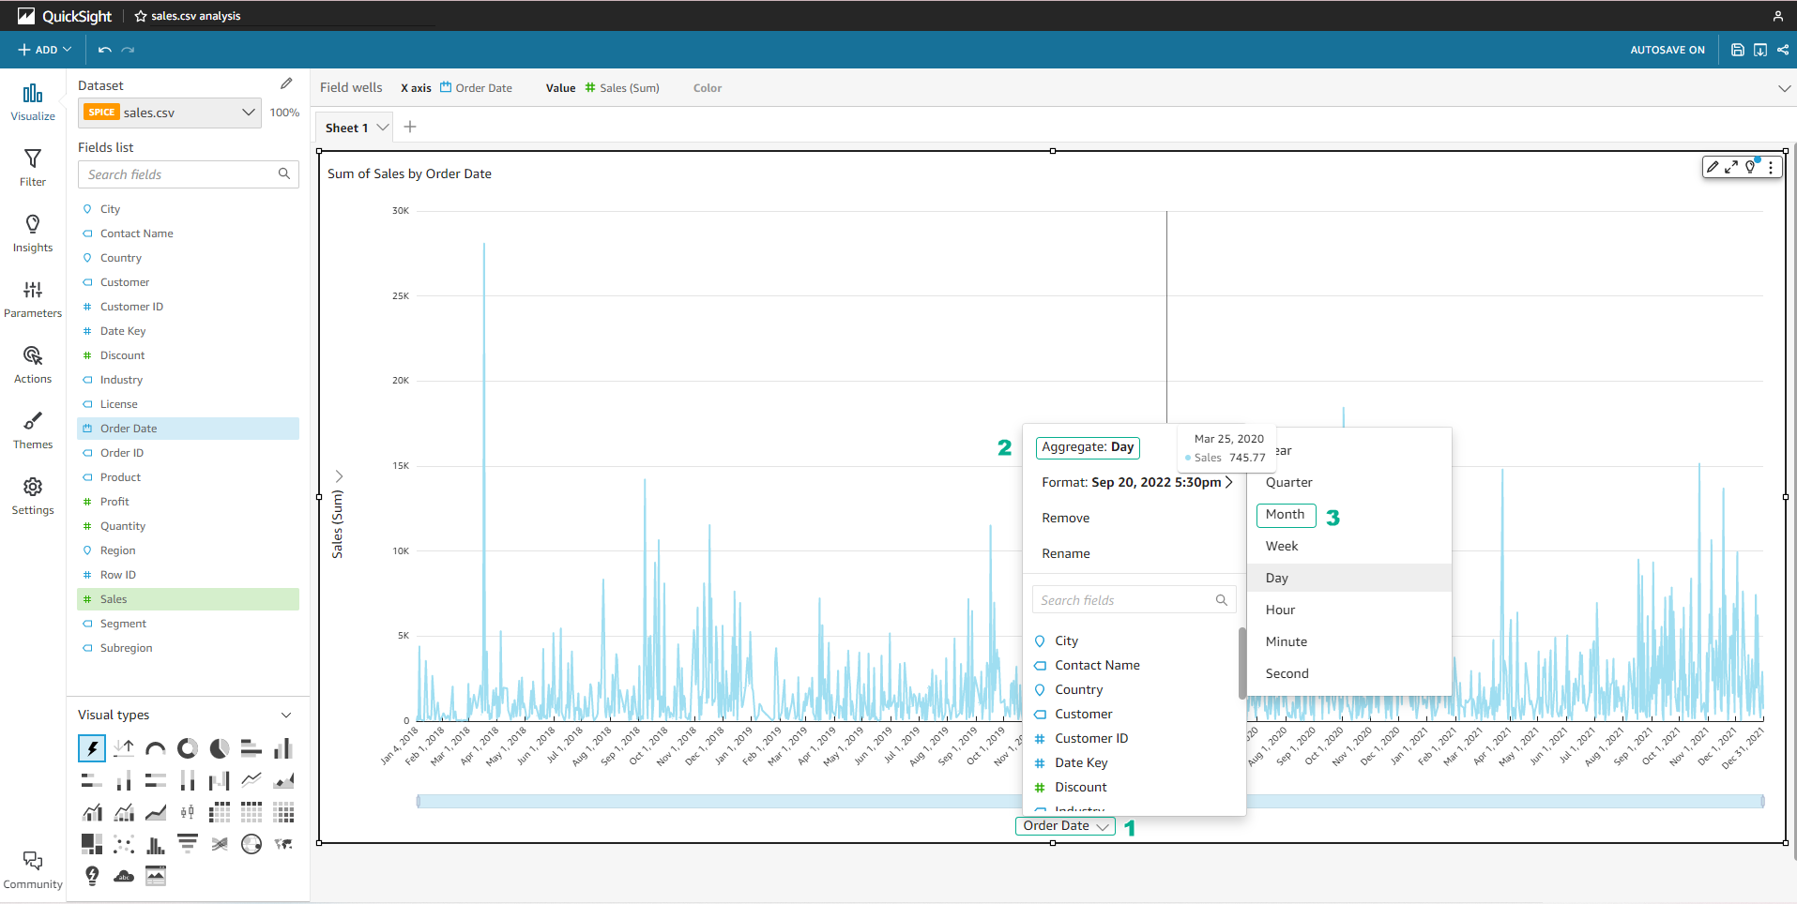The width and height of the screenshot is (1797, 904).
Task: Edit the dataset with pencil icon
Action: coord(286,84)
